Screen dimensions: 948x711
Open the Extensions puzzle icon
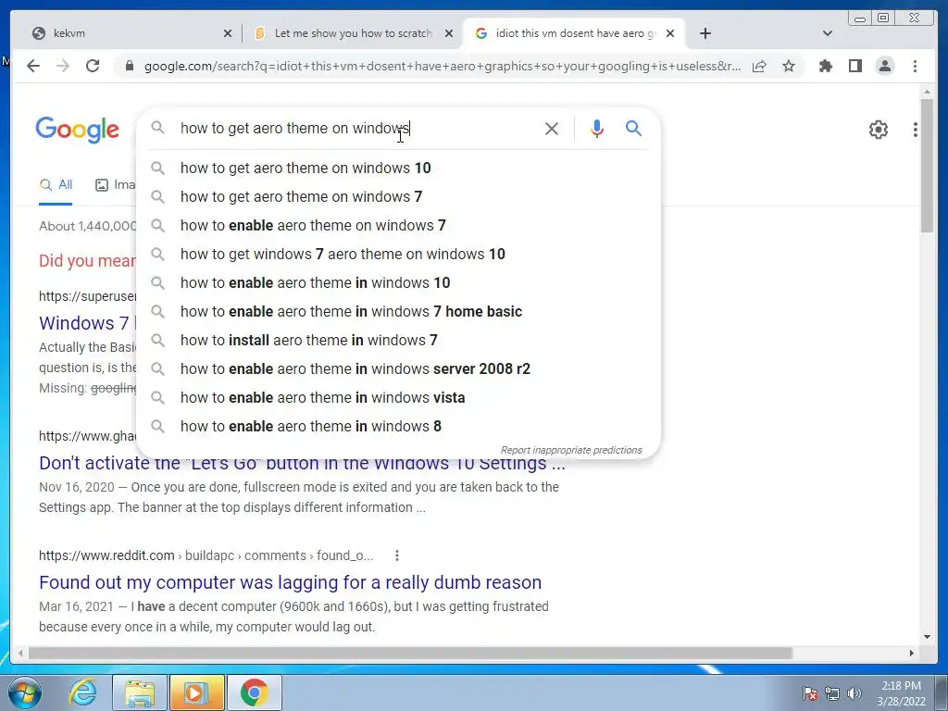825,66
